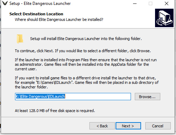Click the greyed-out maximize button
The height and width of the screenshot is (135, 176).
point(151,3)
